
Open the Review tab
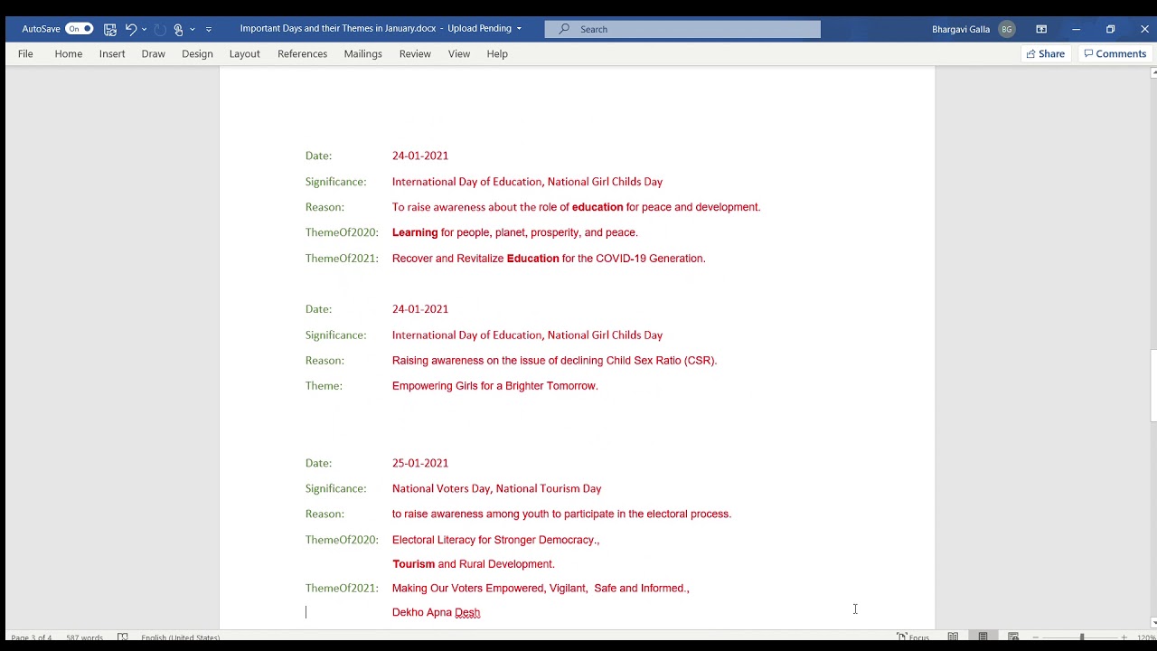tap(415, 53)
